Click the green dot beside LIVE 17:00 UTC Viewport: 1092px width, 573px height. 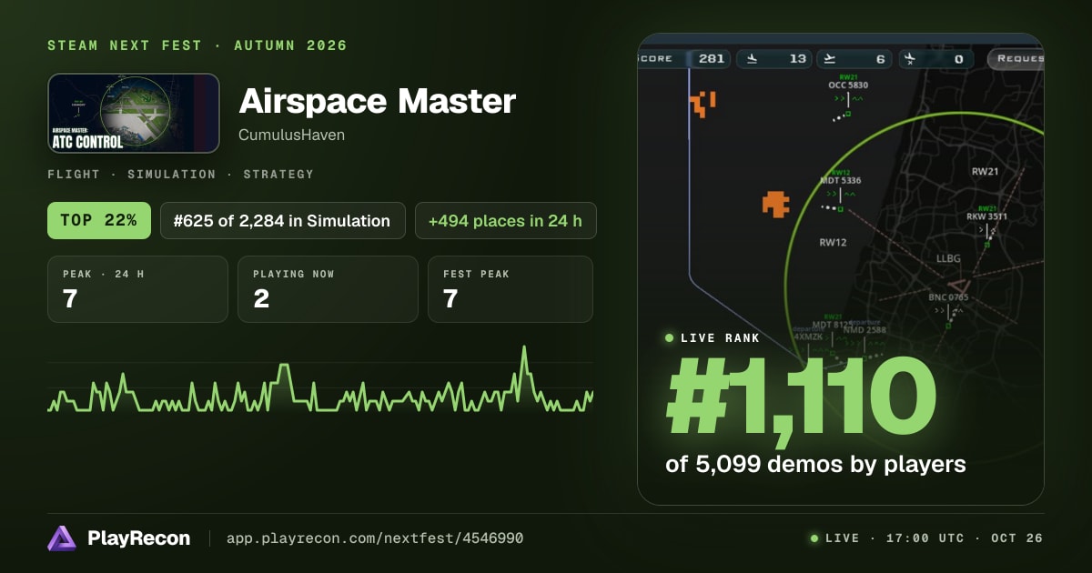point(814,538)
